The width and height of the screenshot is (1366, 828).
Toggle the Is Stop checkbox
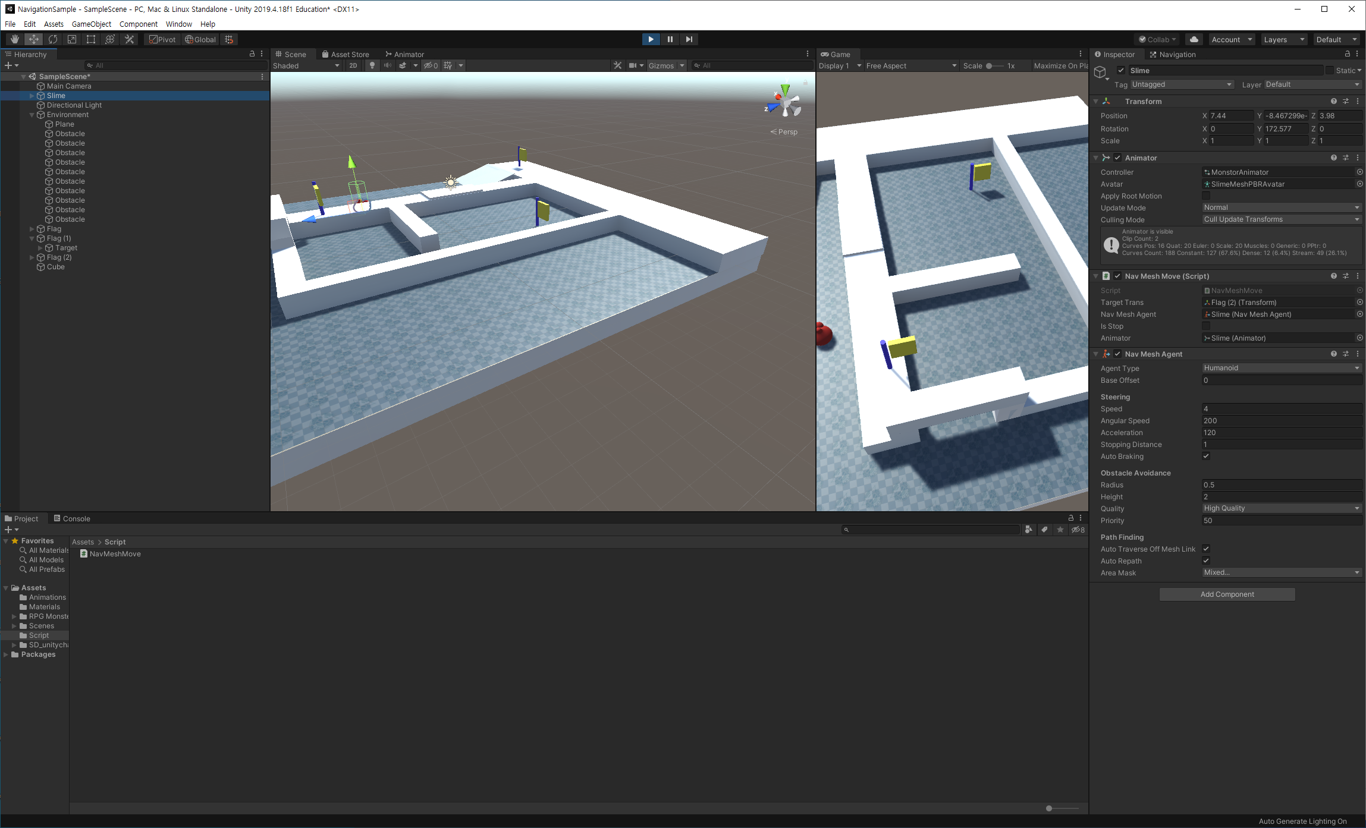tap(1206, 326)
